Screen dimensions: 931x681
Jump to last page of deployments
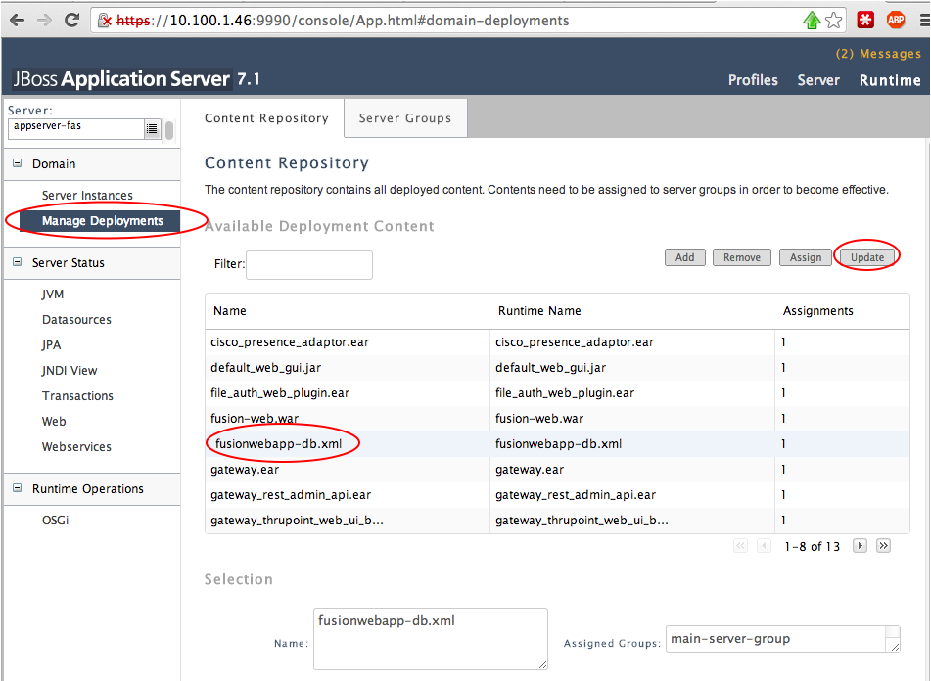click(x=883, y=546)
